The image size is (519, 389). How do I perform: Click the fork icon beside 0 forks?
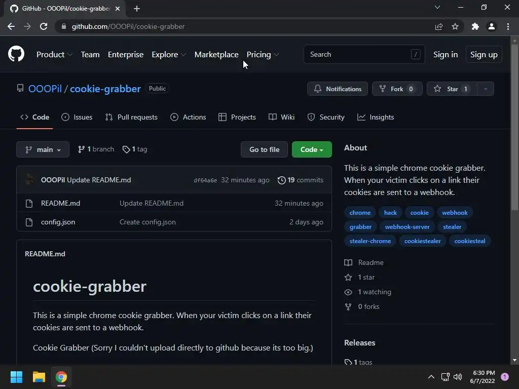348,306
